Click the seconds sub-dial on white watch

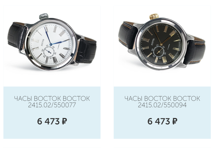pos(49,52)
